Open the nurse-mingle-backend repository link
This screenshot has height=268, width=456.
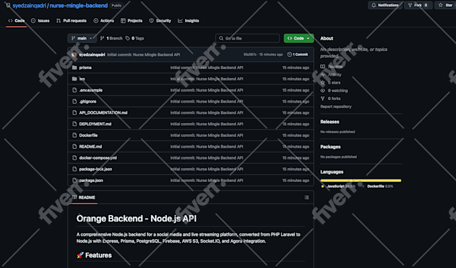[78, 5]
